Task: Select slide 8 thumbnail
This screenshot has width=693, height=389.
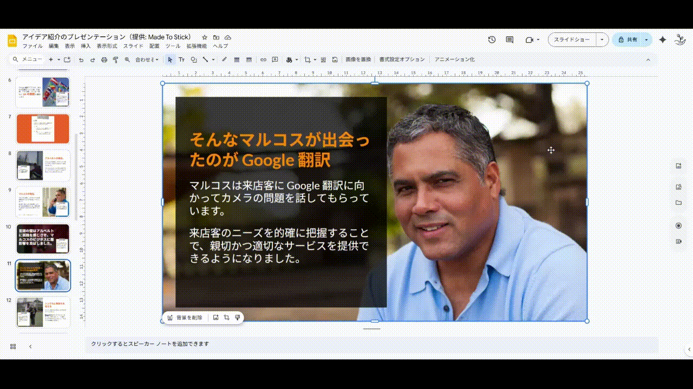Action: tap(43, 165)
